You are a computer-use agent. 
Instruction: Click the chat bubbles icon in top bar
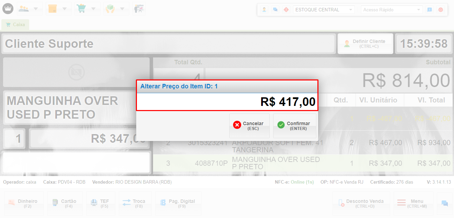point(275,10)
